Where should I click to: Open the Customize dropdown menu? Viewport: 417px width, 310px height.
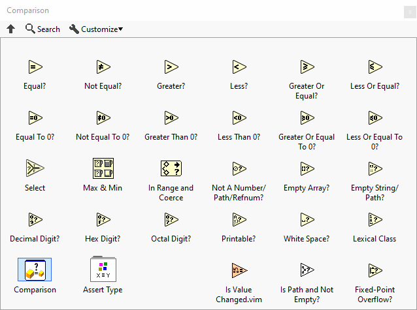click(x=96, y=29)
